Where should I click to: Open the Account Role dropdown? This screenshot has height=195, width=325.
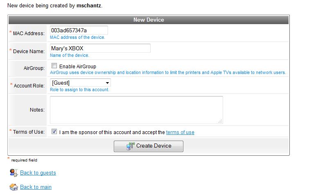80,83
